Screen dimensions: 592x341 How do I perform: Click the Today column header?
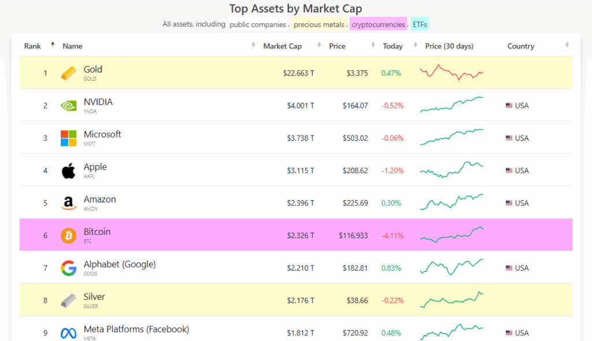(393, 46)
